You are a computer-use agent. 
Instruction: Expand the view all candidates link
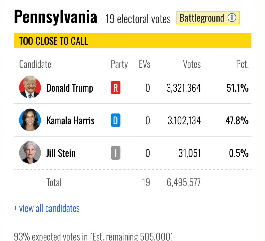coord(47,208)
